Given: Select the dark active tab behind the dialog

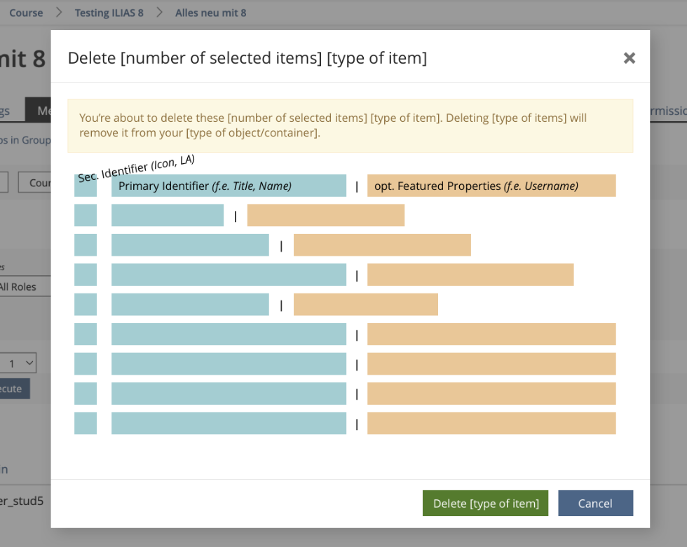Looking at the screenshot, I should pyautogui.click(x=39, y=111).
